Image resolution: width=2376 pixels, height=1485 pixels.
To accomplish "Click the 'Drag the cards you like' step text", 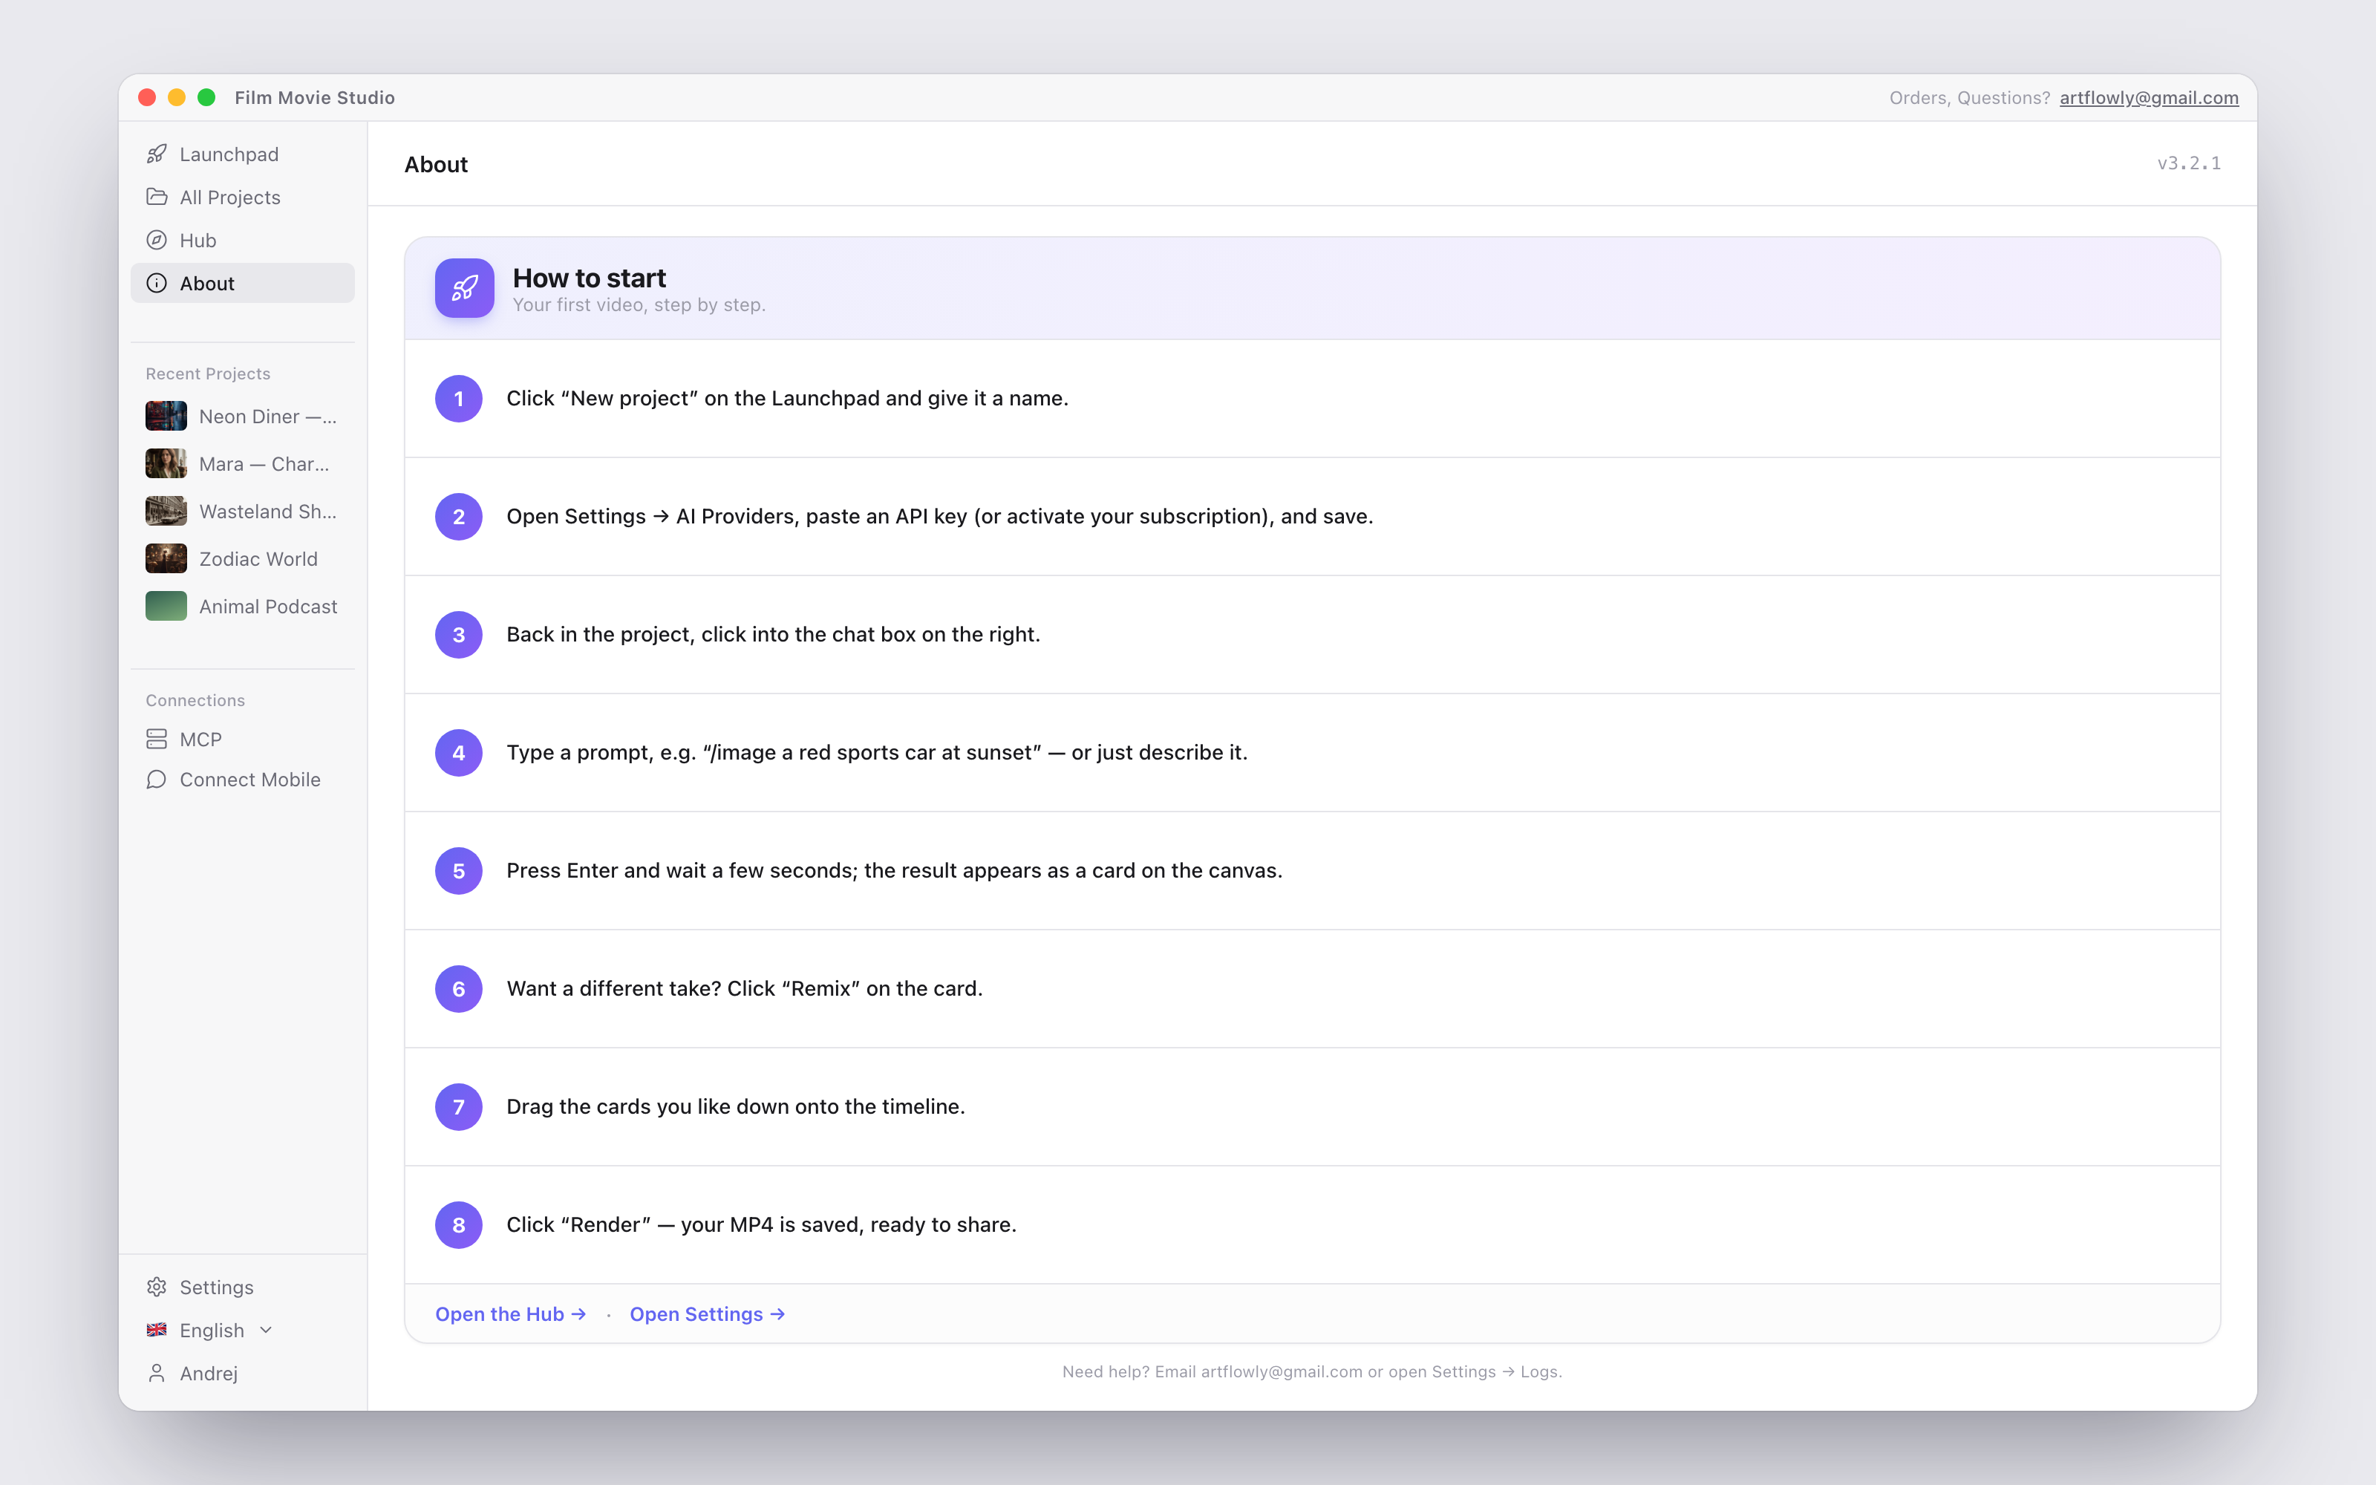I will pyautogui.click(x=735, y=1107).
